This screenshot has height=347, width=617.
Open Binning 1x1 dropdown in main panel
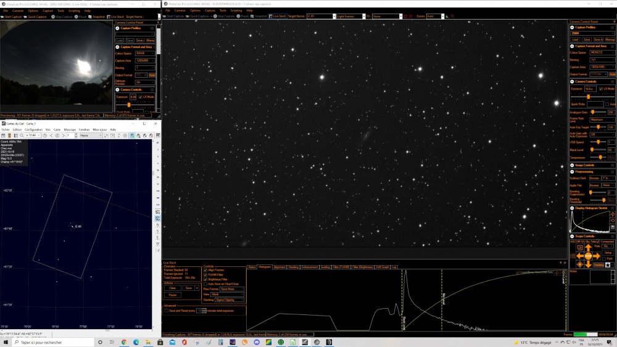(602, 60)
